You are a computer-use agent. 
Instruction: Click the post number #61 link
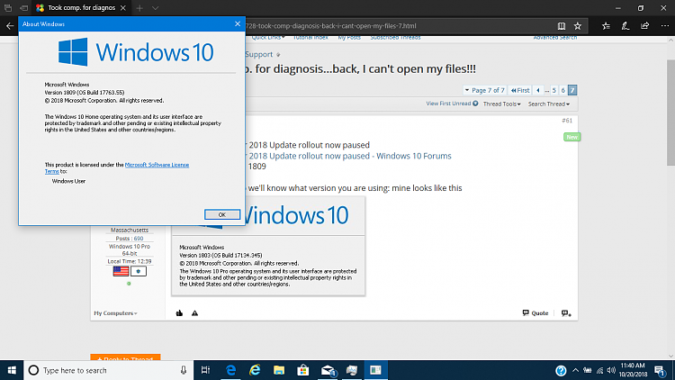pyautogui.click(x=567, y=121)
